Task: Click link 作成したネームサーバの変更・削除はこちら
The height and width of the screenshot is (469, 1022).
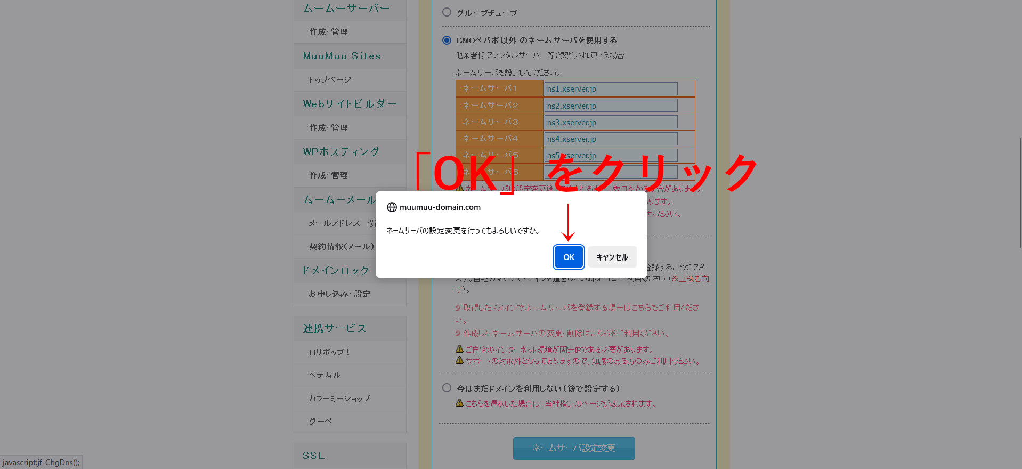Action: tap(562, 333)
